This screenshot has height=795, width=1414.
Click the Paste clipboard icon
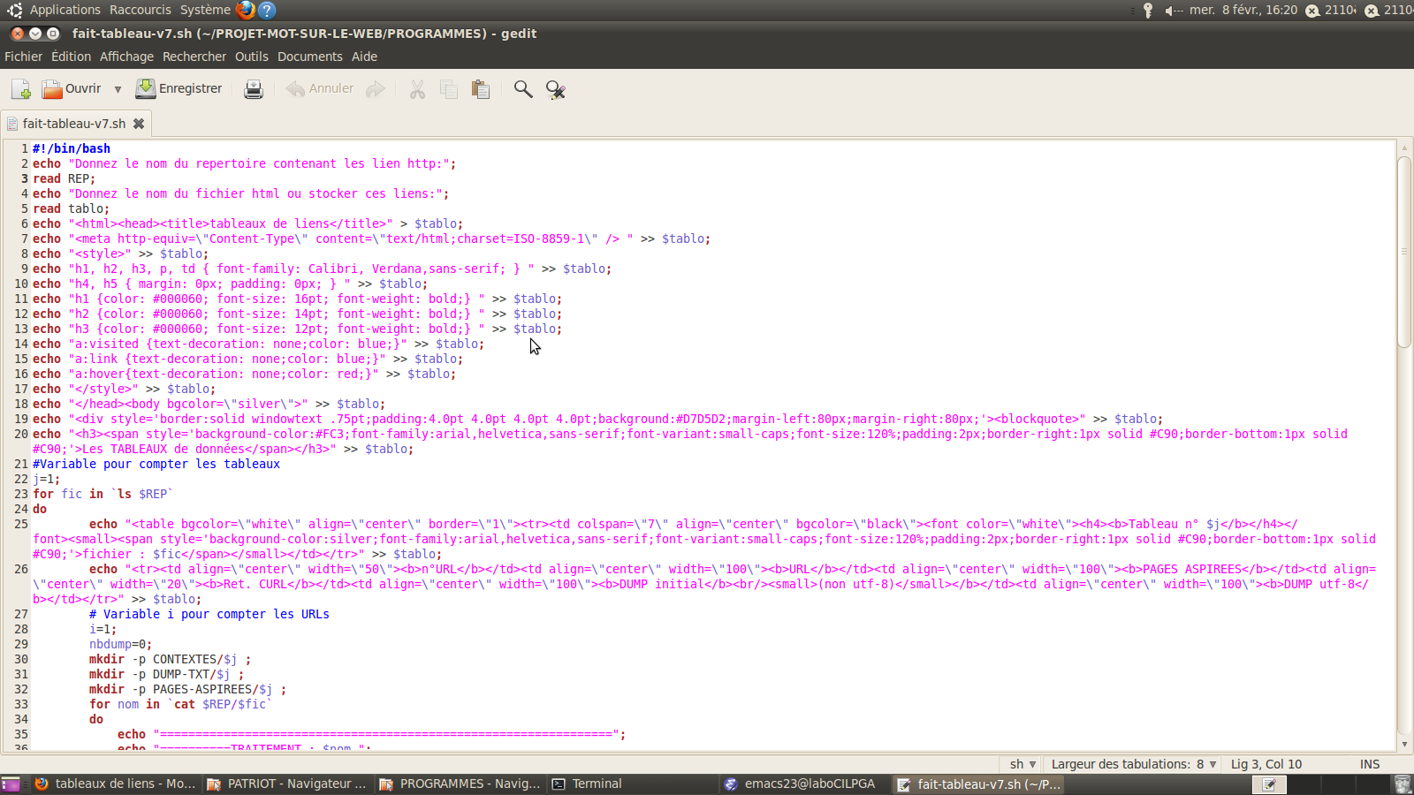(481, 89)
